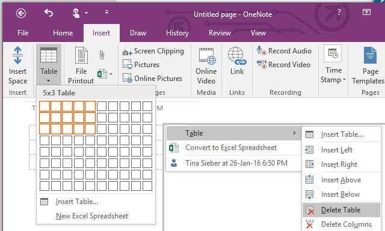
Task: Select the Insert tab
Action: coord(102,33)
